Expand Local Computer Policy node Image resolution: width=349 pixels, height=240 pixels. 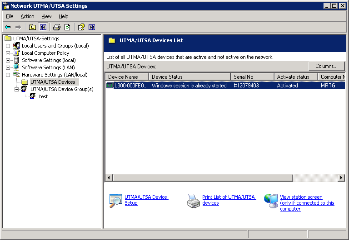tap(8, 53)
